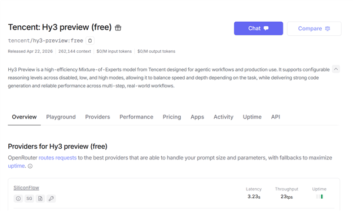
Task: Go to the Pricing tab
Action: [172, 117]
